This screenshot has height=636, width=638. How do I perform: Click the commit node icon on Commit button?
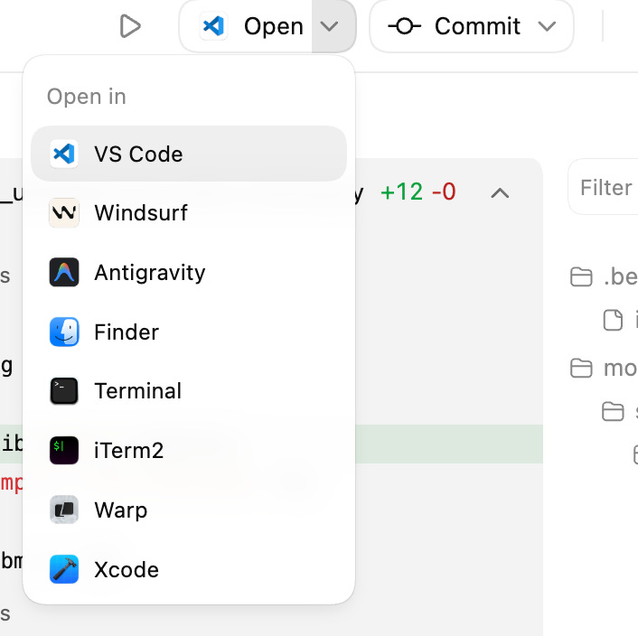pyautogui.click(x=404, y=26)
